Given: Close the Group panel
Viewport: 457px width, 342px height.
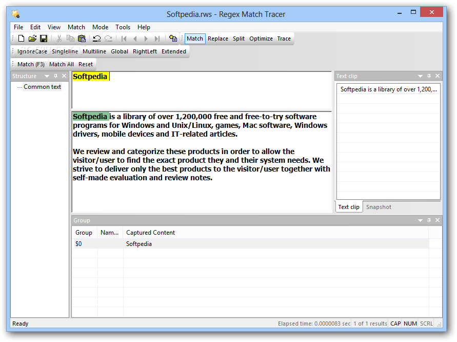Looking at the screenshot, I should coord(438,220).
